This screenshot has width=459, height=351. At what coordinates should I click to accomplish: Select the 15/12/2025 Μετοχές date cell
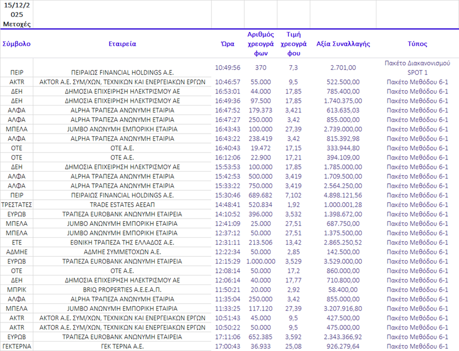click(x=16, y=15)
